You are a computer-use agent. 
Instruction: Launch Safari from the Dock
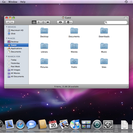20,124
